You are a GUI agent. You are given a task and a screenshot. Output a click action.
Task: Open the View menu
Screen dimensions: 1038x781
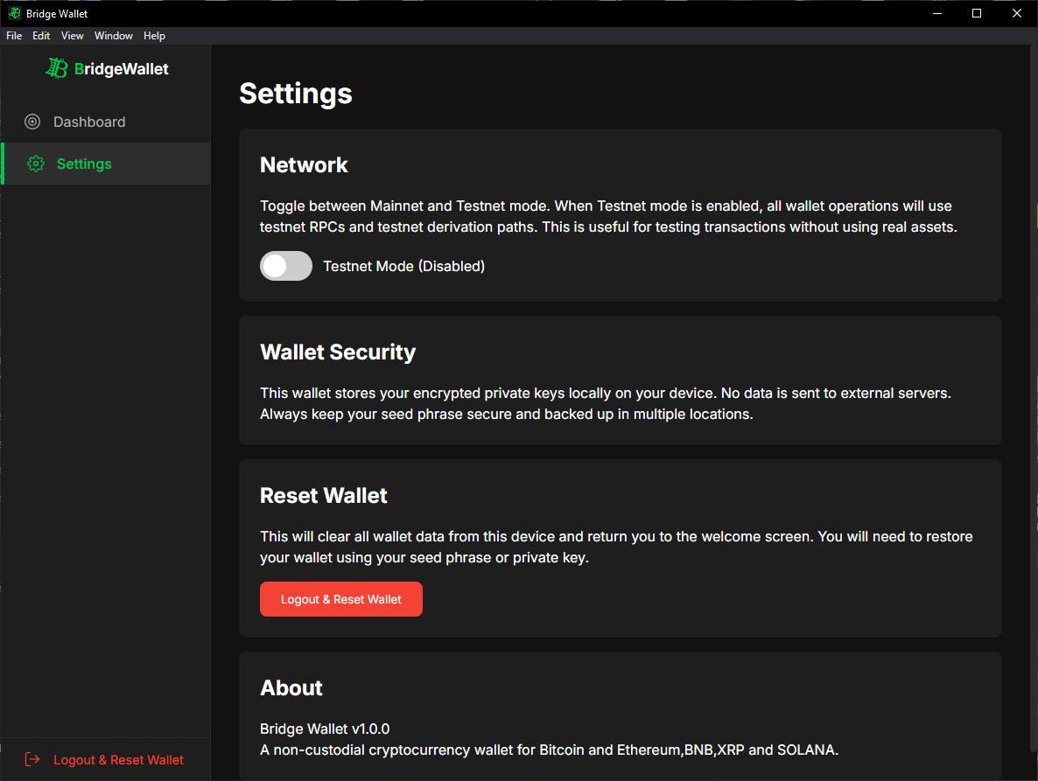tap(72, 36)
